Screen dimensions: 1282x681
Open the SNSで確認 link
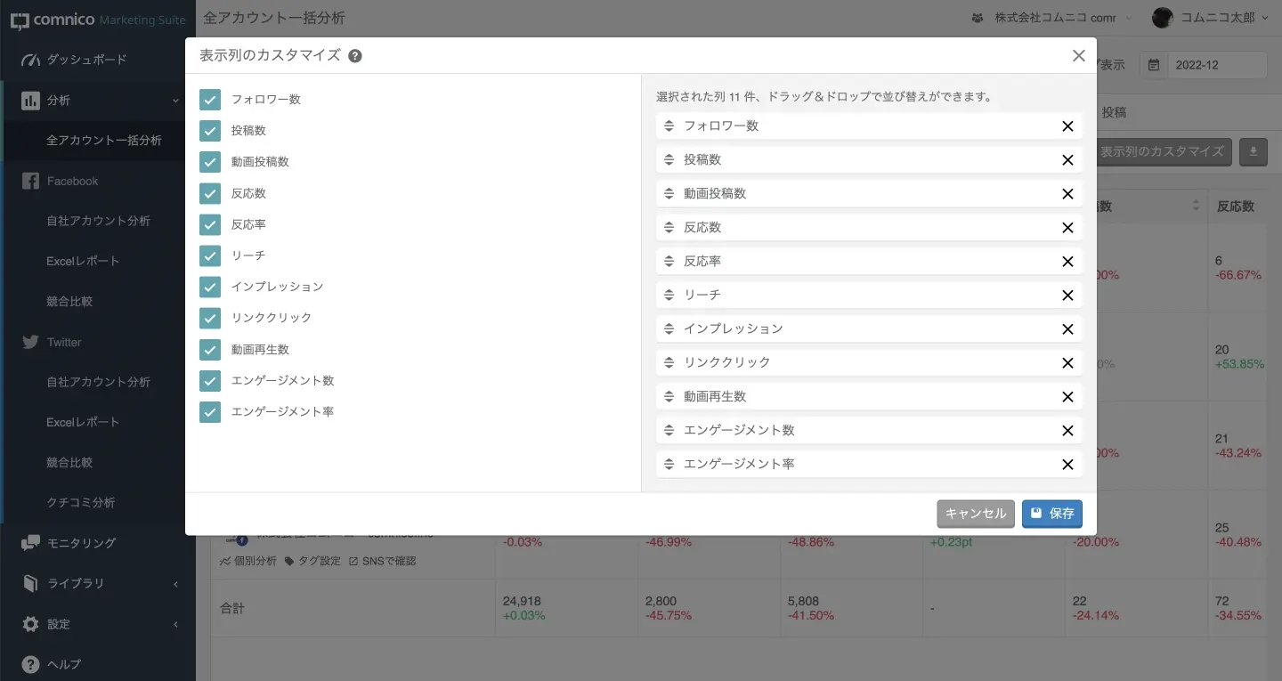coord(382,561)
